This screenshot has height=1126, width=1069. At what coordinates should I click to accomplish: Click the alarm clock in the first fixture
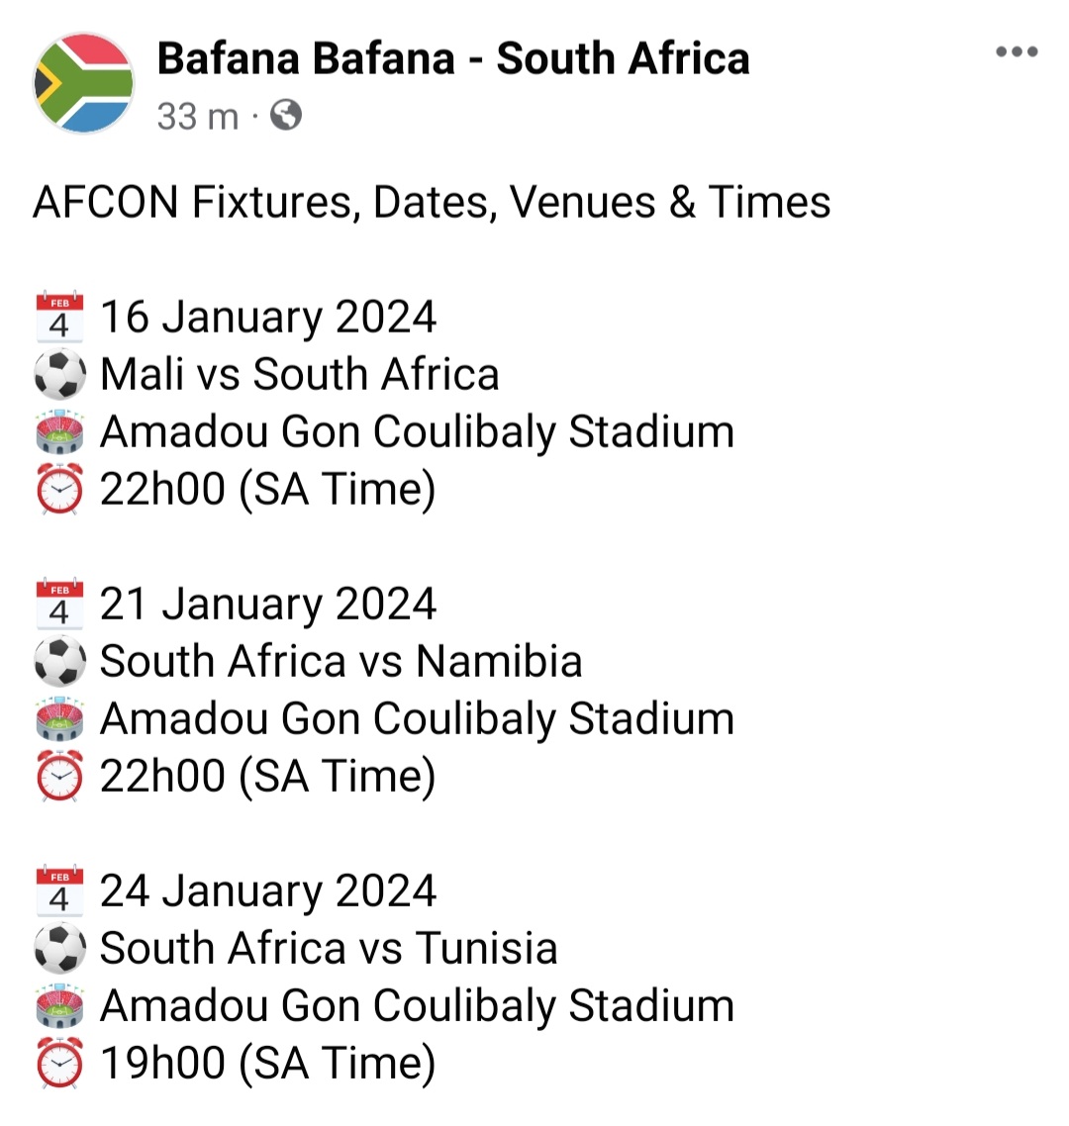pos(59,489)
